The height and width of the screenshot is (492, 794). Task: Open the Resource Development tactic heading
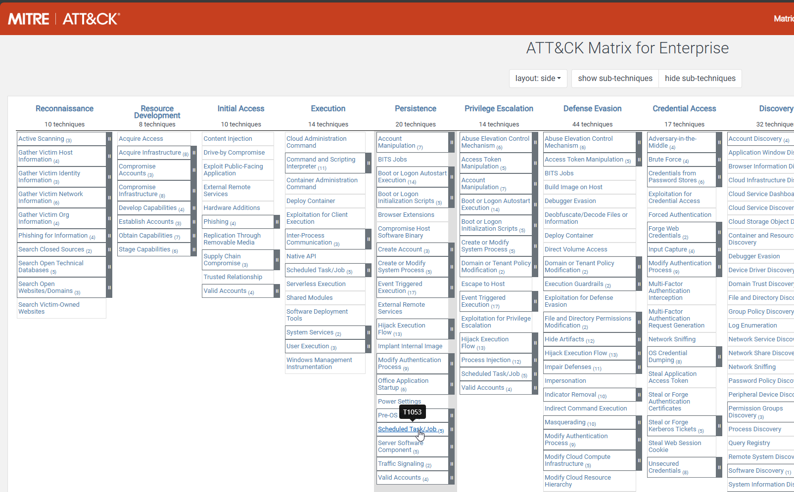tap(157, 112)
